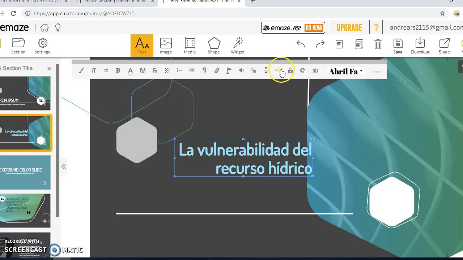Select the Background Color Slide thumbnail

click(25, 173)
